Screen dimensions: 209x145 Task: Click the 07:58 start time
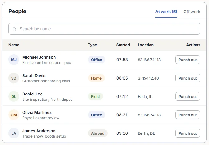[122, 60]
